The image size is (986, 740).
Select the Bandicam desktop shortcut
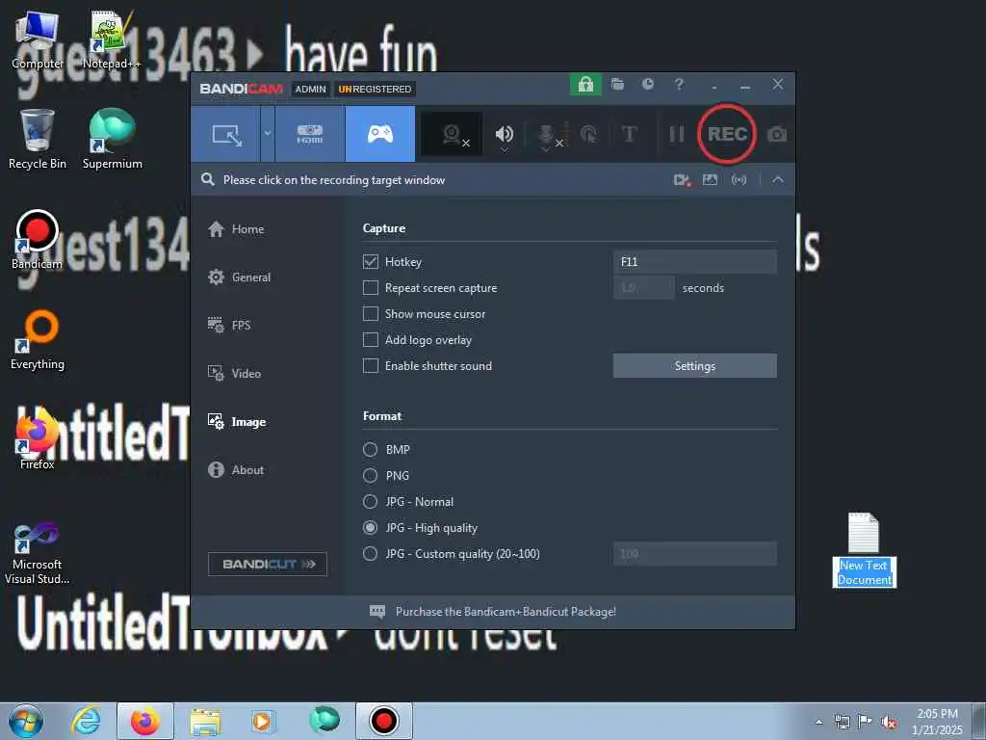click(x=38, y=240)
